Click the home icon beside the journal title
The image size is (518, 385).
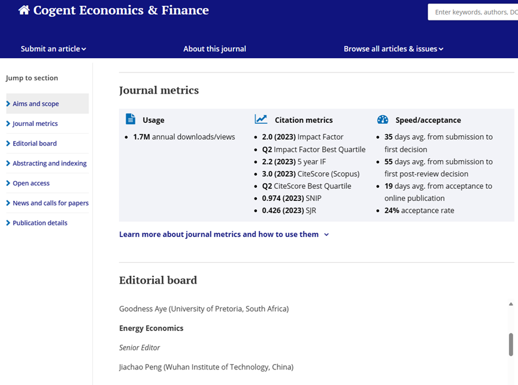(24, 10)
